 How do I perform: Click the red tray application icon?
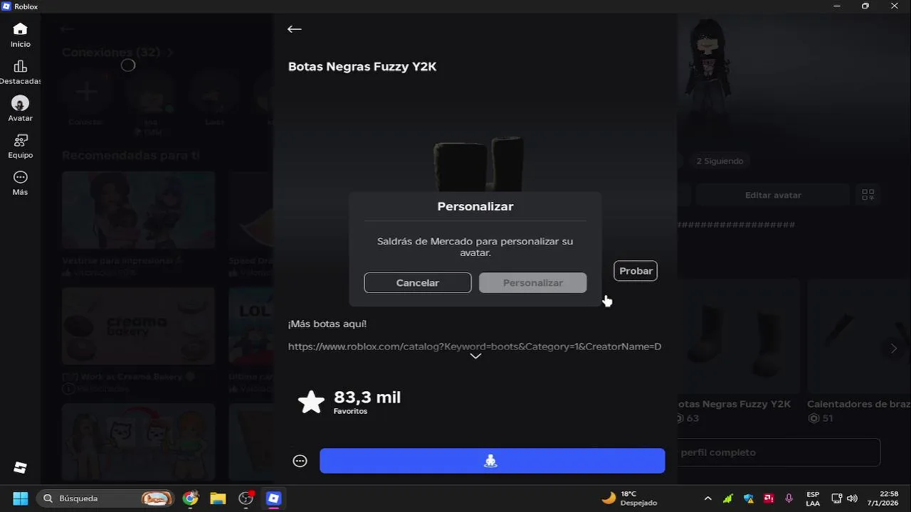pos(769,498)
